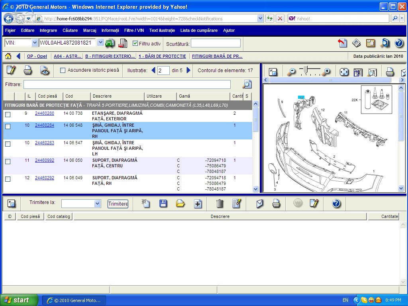Print the illustration
Viewport: 408px width, 306px height.
coord(390,72)
